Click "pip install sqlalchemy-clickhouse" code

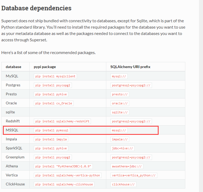[x=64, y=184]
